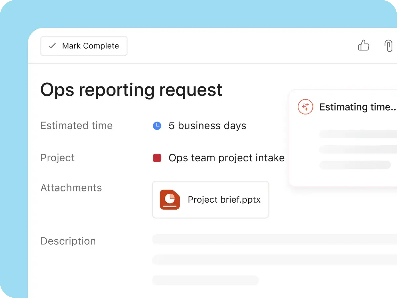The height and width of the screenshot is (298, 397).
Task: Click the PowerPoint file icon
Action: (170, 200)
